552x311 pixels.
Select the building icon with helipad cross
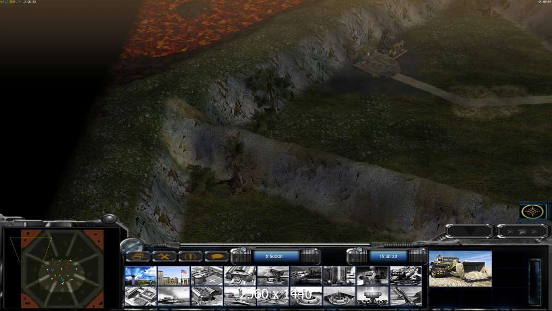[207, 276]
